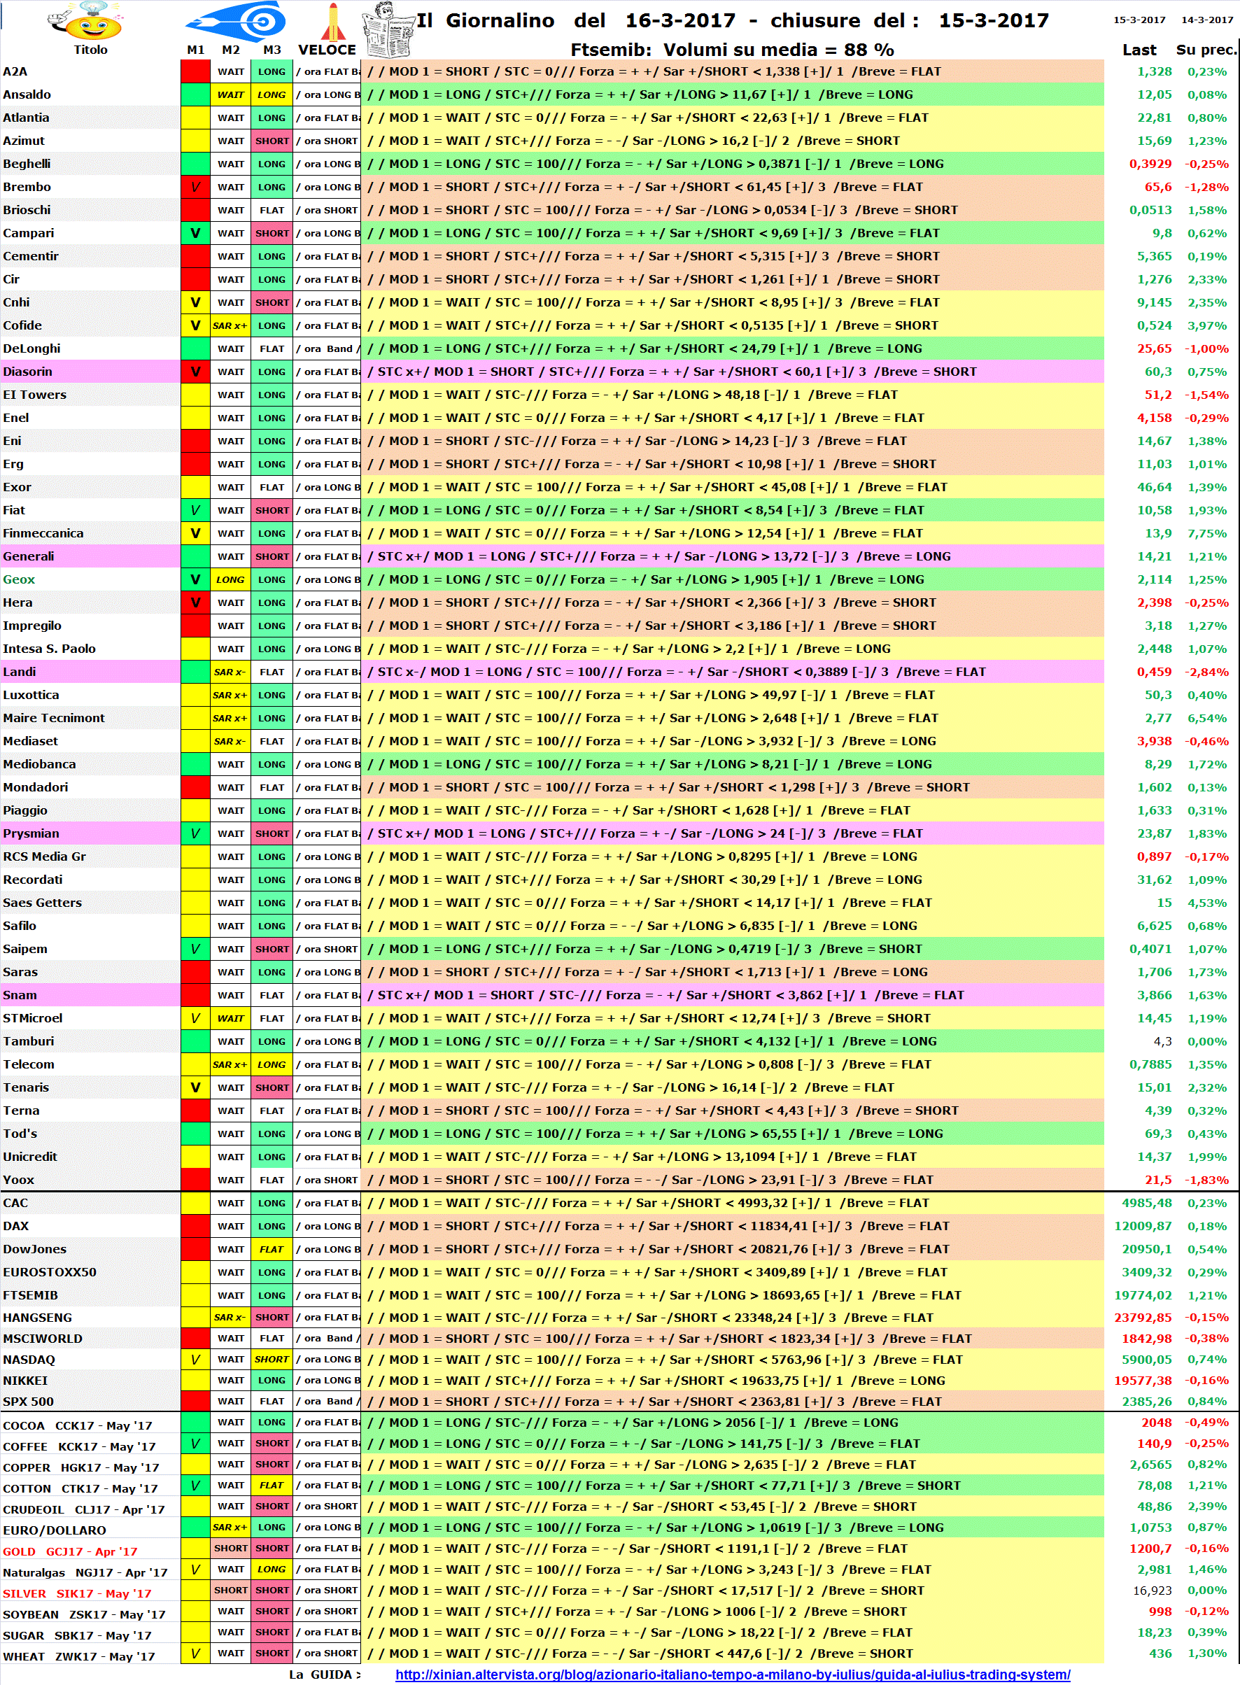This screenshot has height=1685, width=1240.
Task: Click the FLAT M3 cell for DowJones
Action: tap(272, 1250)
